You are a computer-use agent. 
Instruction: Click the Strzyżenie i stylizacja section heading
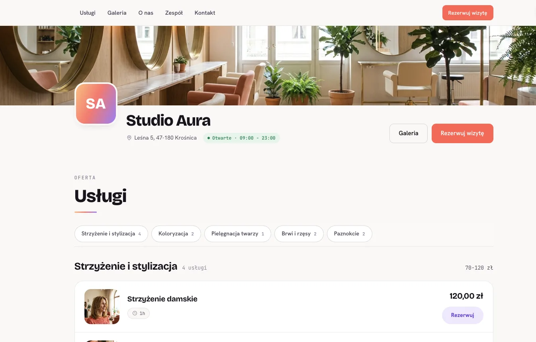126,266
